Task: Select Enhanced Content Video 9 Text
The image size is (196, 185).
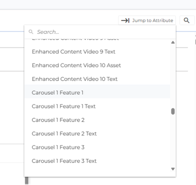Action: [98, 52]
